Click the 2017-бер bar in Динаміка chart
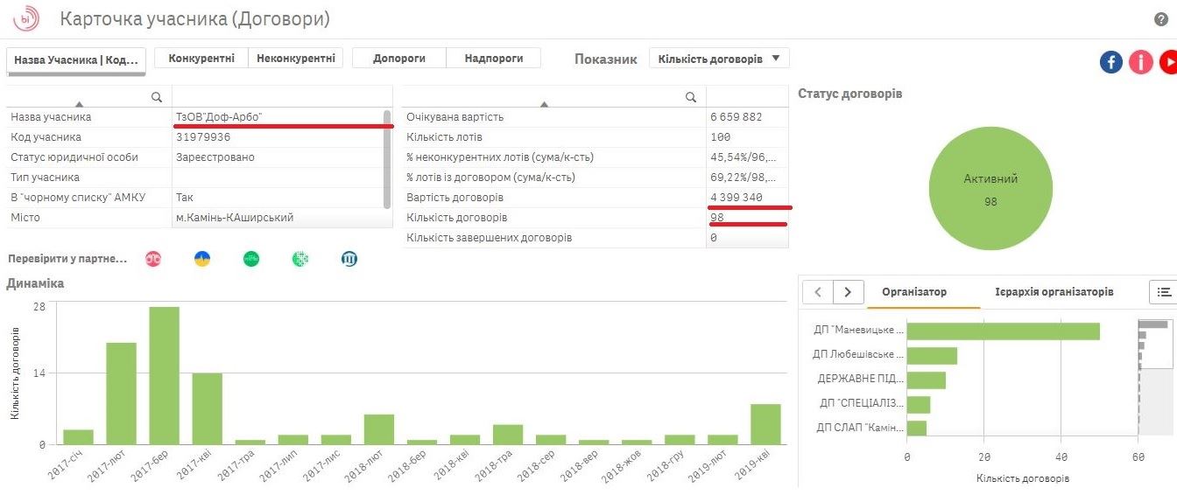Viewport: 1177px width, 502px height. pyautogui.click(x=164, y=375)
